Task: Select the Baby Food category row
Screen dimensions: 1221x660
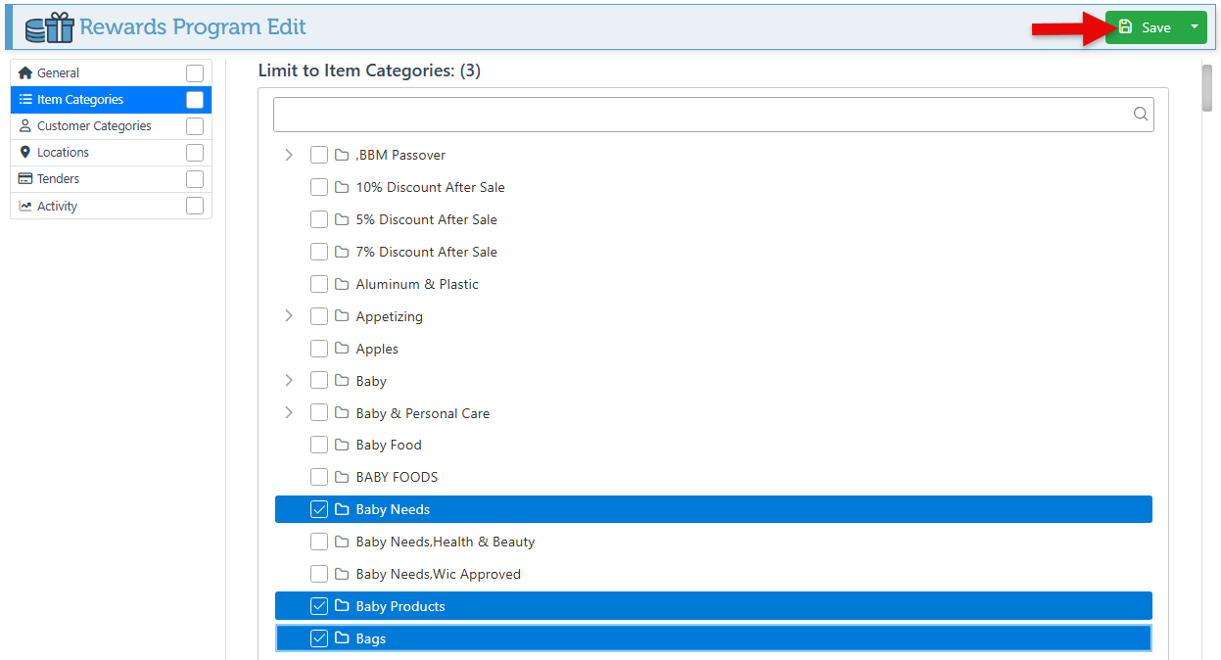Action: [389, 445]
